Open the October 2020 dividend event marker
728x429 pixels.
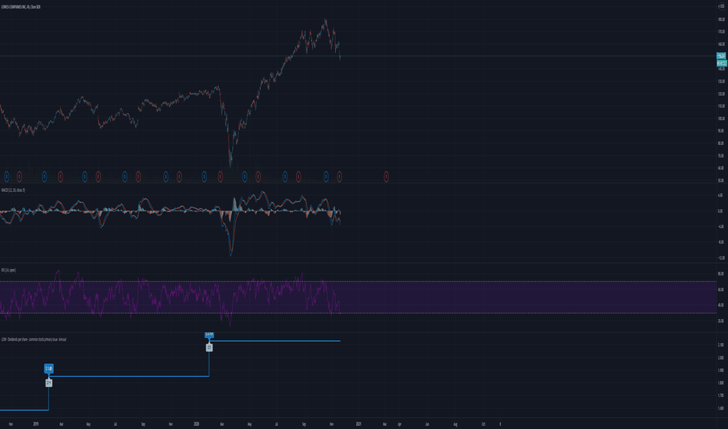[x=326, y=176]
